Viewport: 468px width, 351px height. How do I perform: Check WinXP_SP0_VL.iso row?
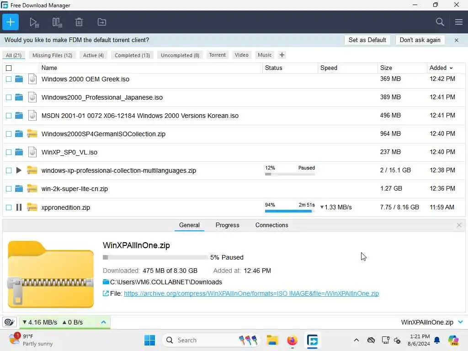coord(9,152)
